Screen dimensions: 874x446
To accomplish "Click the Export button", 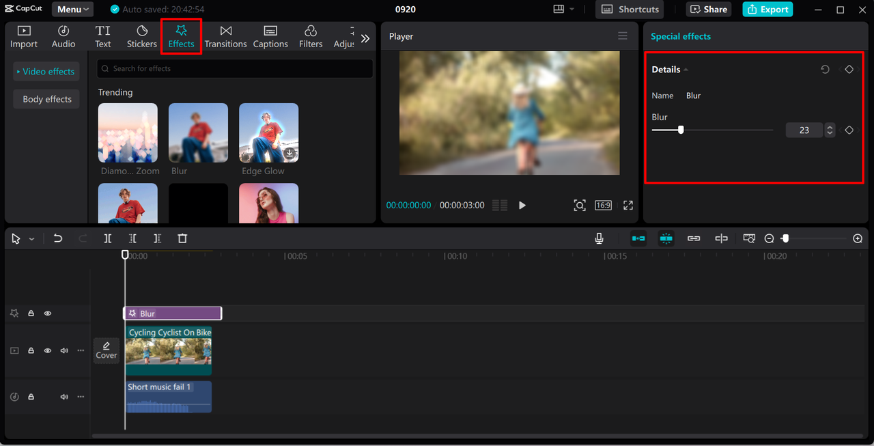I will point(767,10).
